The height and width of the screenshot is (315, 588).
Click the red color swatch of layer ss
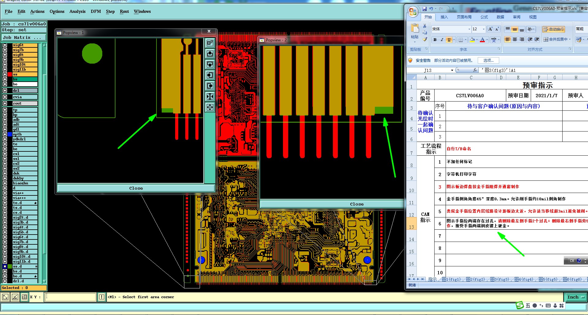10,74
